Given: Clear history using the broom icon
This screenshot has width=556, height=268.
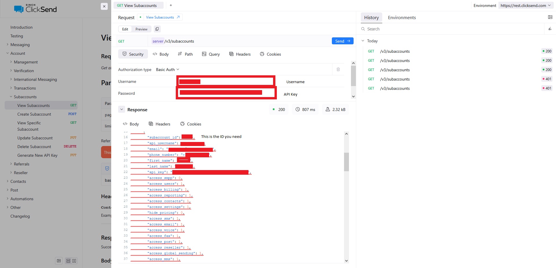Looking at the screenshot, I should pos(550,29).
